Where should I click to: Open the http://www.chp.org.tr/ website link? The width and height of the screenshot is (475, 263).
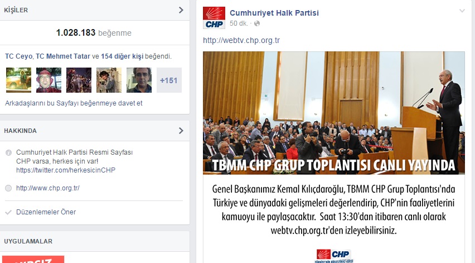48,188
